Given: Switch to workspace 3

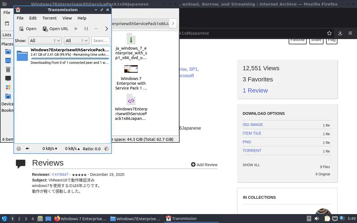Looking at the screenshot, I should point(26,219).
